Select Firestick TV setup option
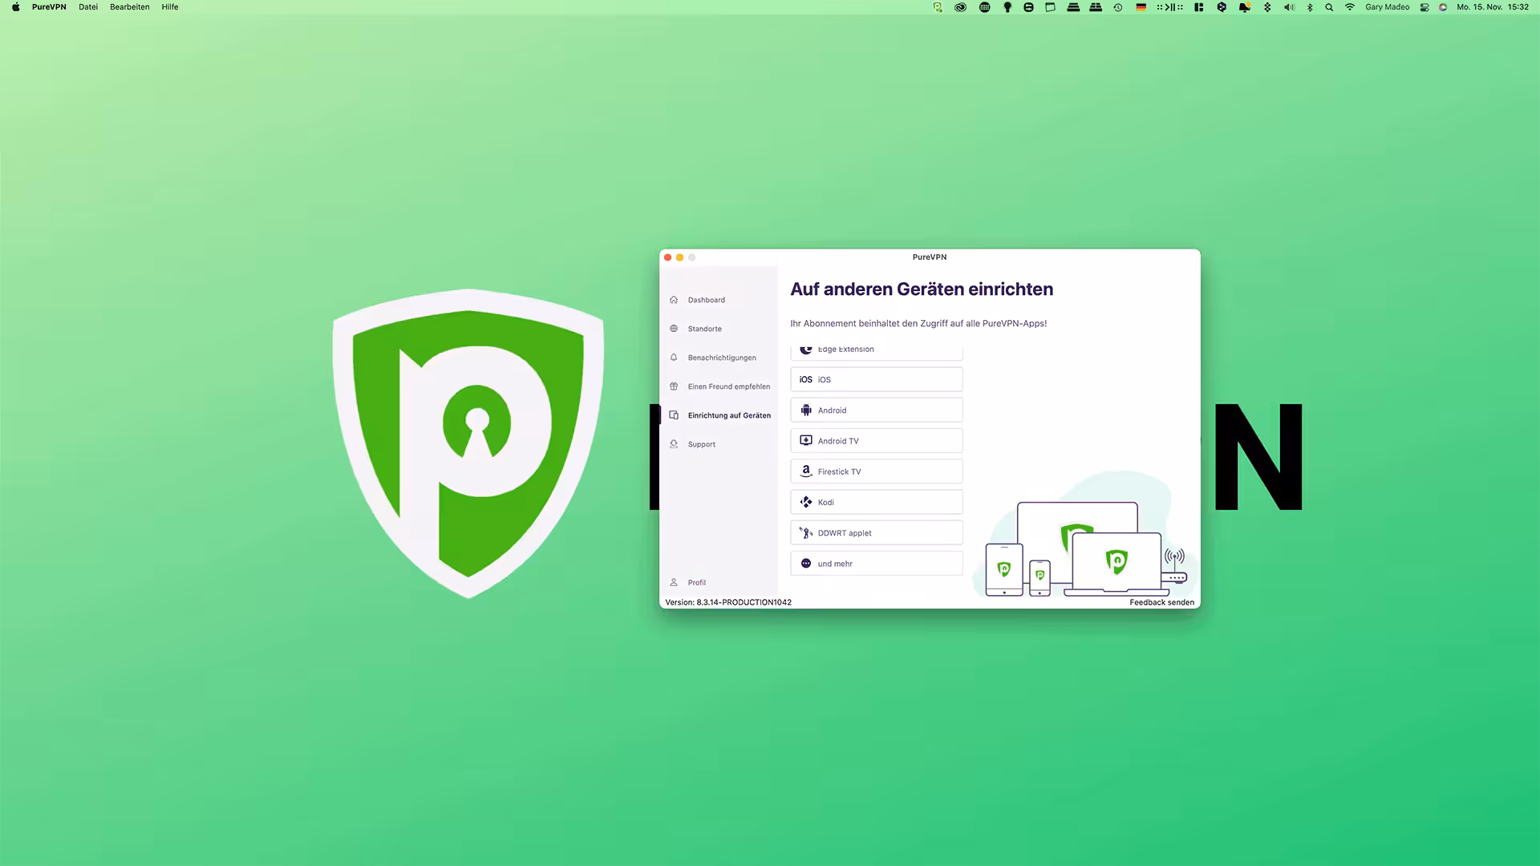 tap(876, 471)
